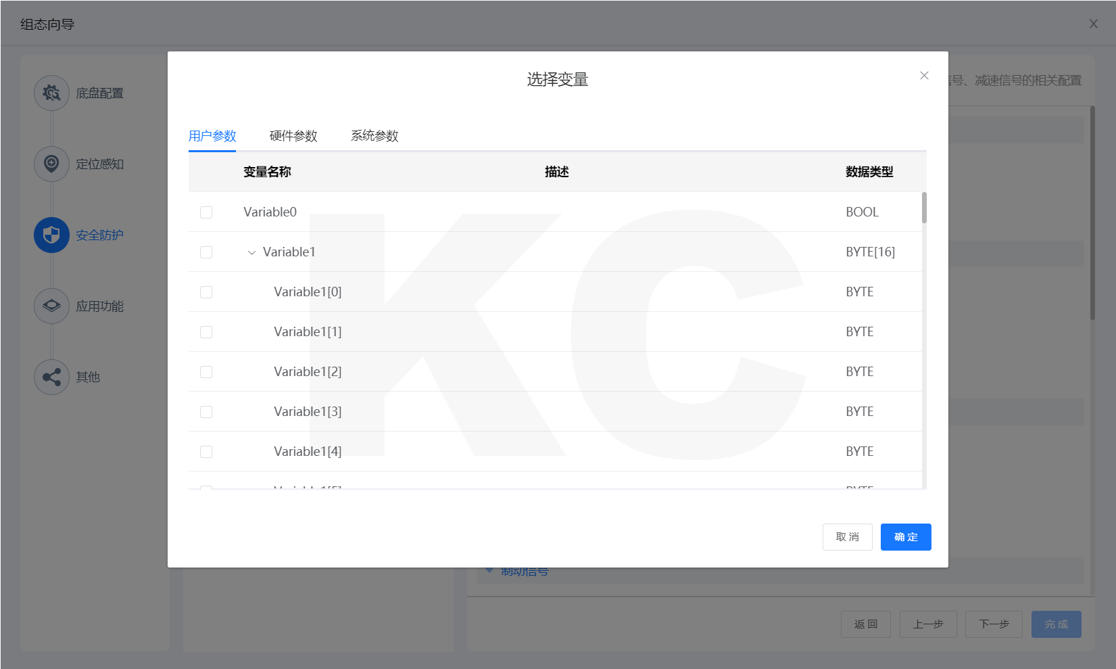Expand the 制动信号 section behind dialog
This screenshot has width=1116, height=669.
(x=489, y=571)
